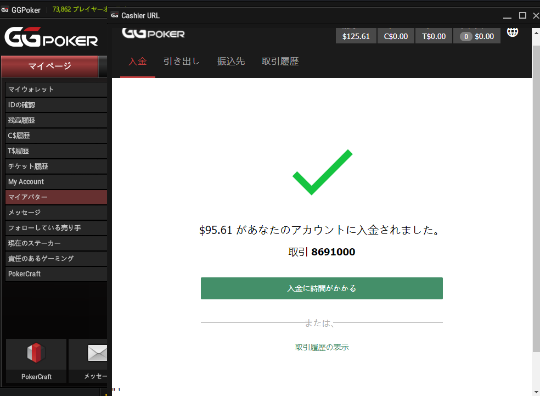
Task: Click the C$0.00 balance box
Action: click(x=396, y=36)
